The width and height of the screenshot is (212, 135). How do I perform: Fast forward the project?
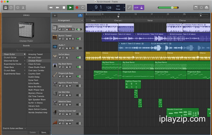pyautogui.click(x=57, y=7)
